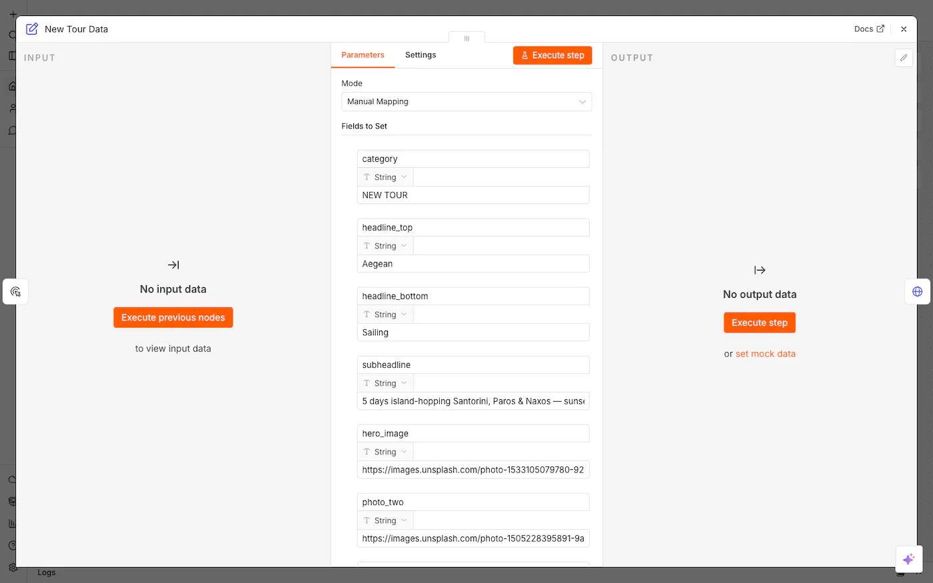Open the AI sparkle assistant button
The height and width of the screenshot is (583, 933).
(909, 559)
